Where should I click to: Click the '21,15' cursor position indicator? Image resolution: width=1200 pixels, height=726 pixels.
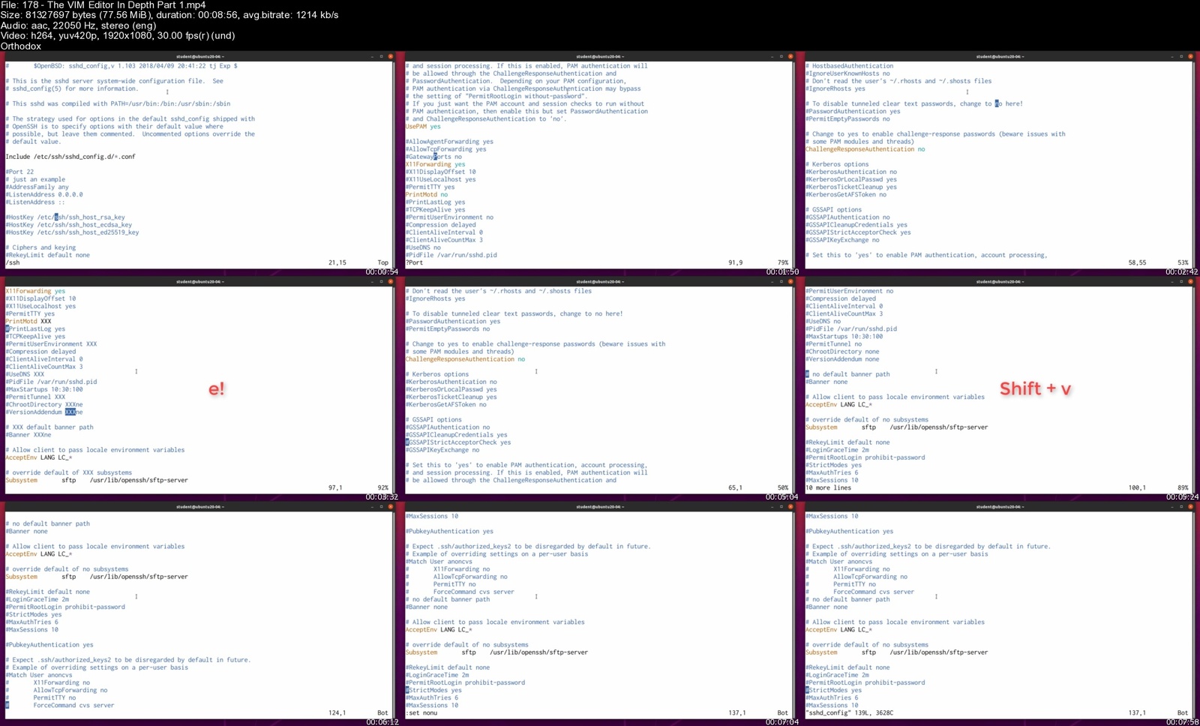(x=337, y=262)
